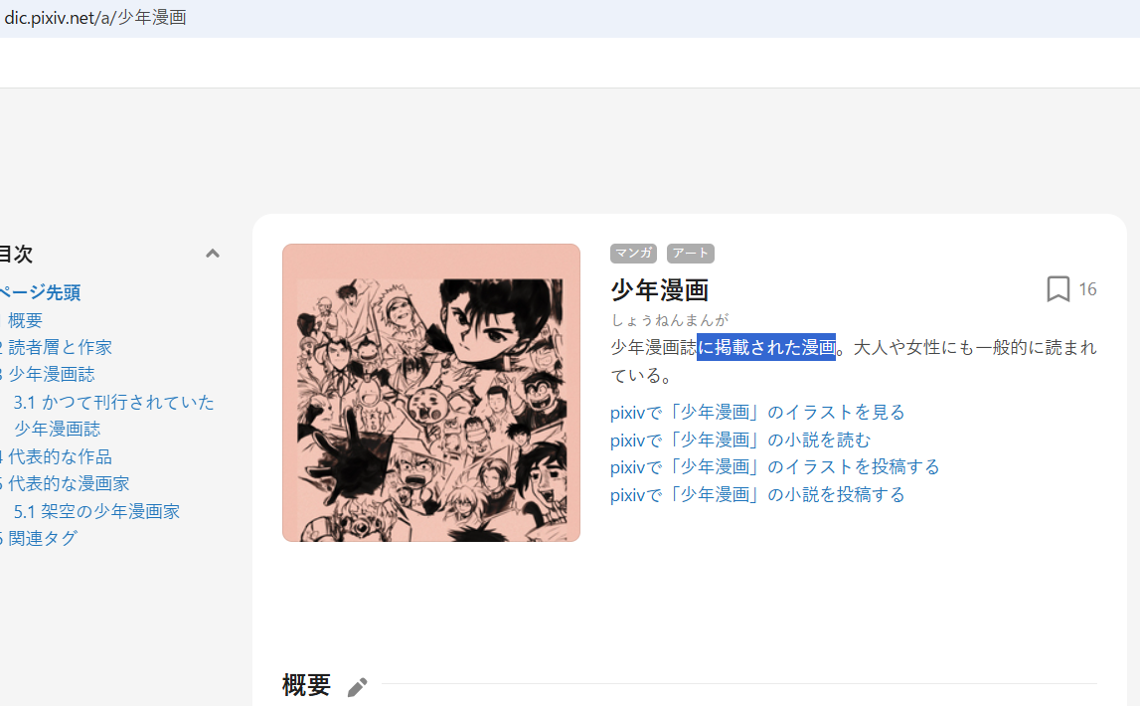Collapse the 目次 table of contents
Screen dimensions: 1140x706
pos(213,254)
